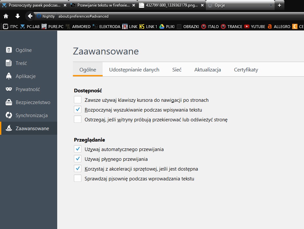304x229 pixels.
Task: Open the TRANCE bookmark
Action: click(x=232, y=26)
